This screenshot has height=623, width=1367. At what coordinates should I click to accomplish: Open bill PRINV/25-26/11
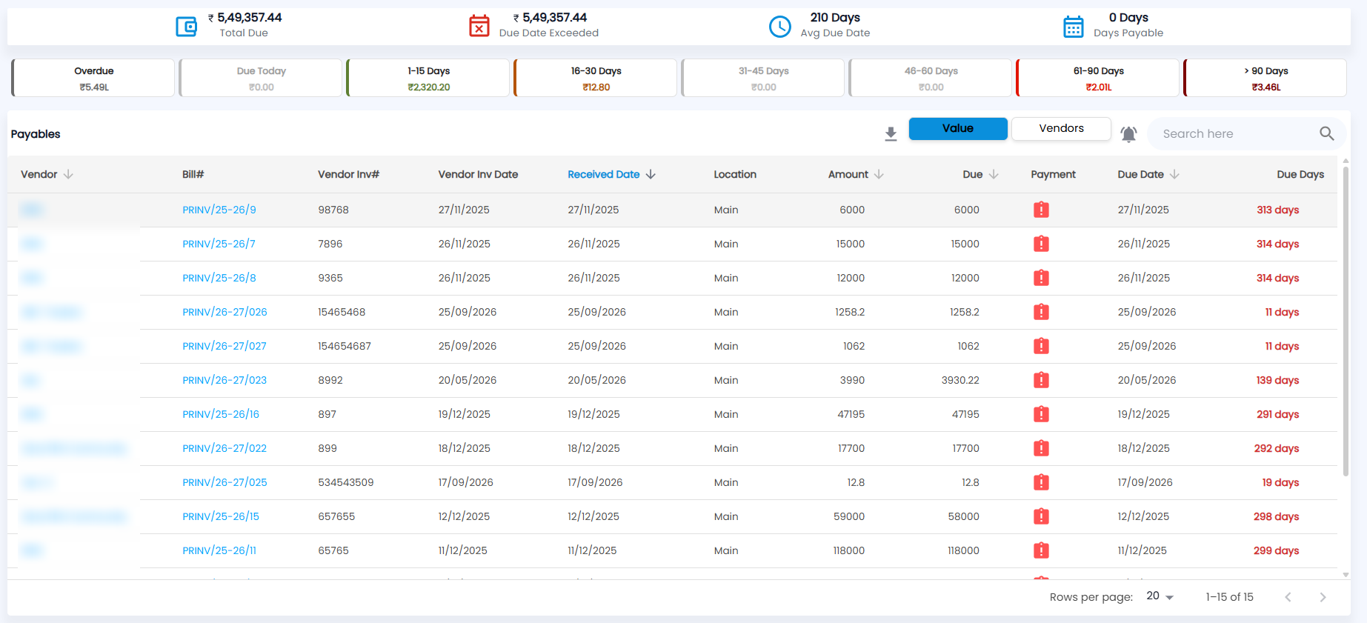(x=219, y=550)
